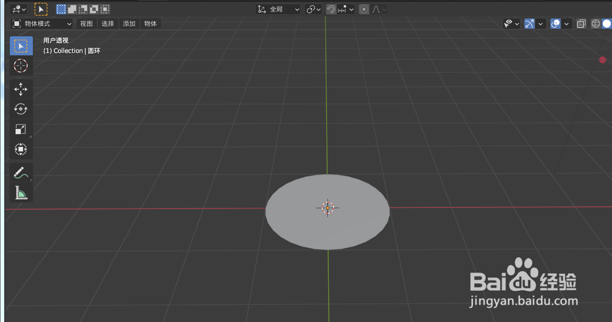Click the orange dashed select tool icon

(41, 9)
